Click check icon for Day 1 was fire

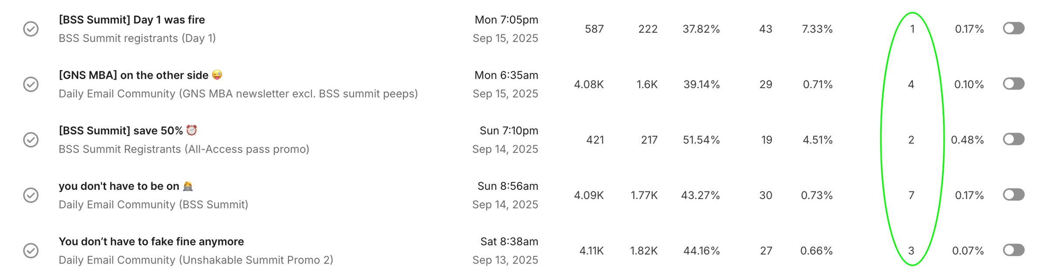point(31,29)
